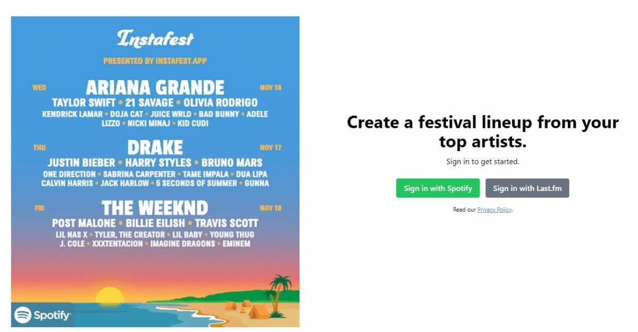The width and height of the screenshot is (638, 332).
Task: Click the Drake headliner name
Action: pos(155,147)
